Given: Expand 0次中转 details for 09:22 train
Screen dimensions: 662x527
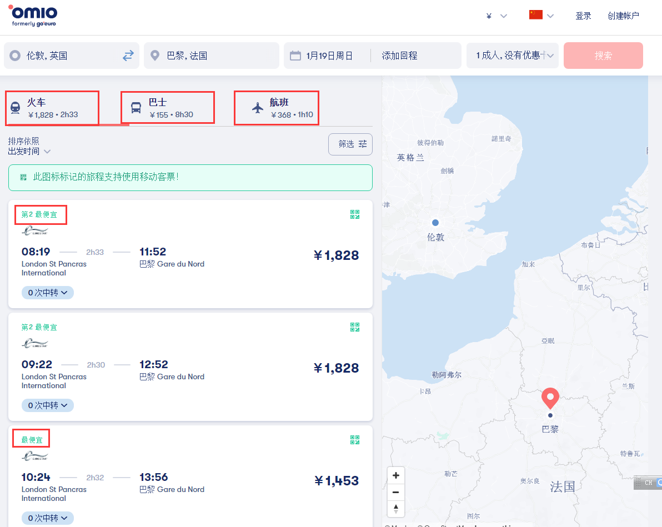Looking at the screenshot, I should [48, 405].
